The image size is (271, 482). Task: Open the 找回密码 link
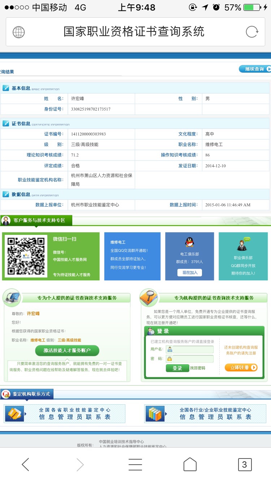(x=198, y=368)
